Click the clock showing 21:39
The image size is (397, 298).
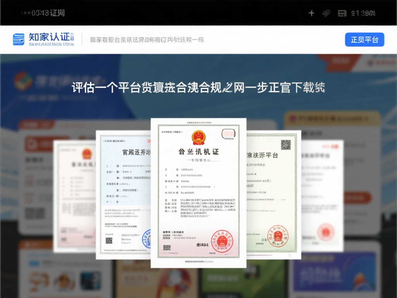tap(363, 13)
